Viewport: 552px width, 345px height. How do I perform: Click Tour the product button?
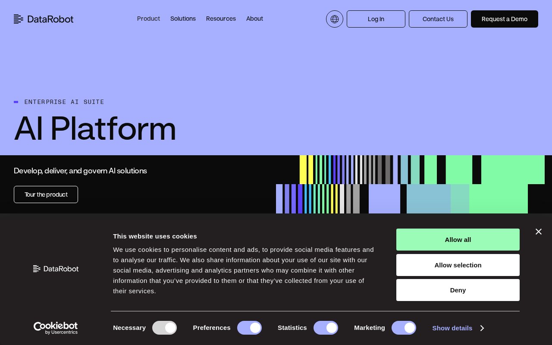click(46, 194)
